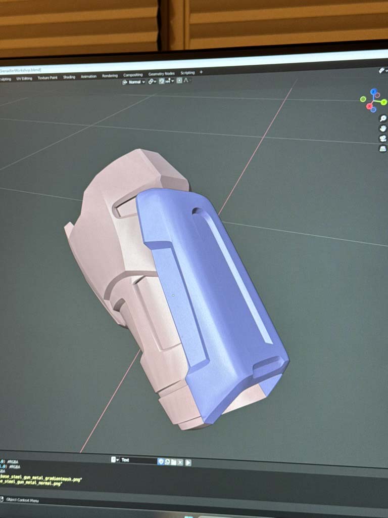The height and width of the screenshot is (518, 388).
Task: Switch to the UV Editing workspace tab
Action: point(24,78)
